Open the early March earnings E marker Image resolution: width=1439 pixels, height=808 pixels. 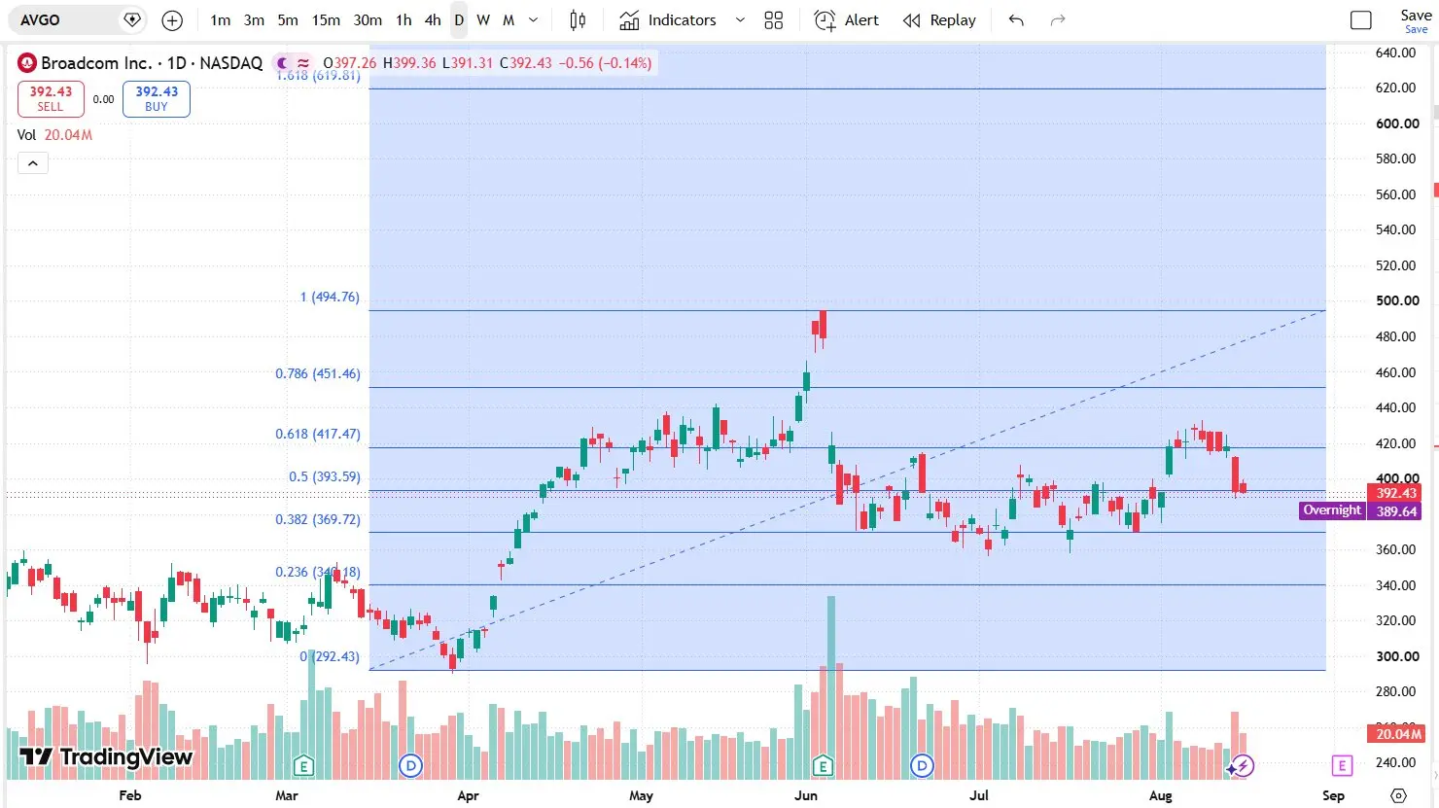click(303, 766)
